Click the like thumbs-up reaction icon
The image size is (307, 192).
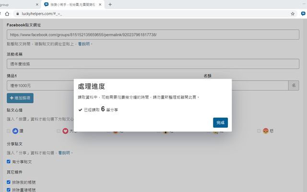tap(15, 131)
